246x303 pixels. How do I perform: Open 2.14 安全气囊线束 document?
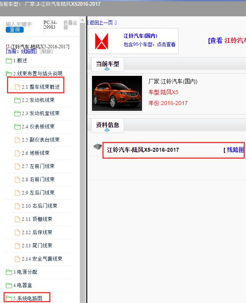[x=42, y=259]
